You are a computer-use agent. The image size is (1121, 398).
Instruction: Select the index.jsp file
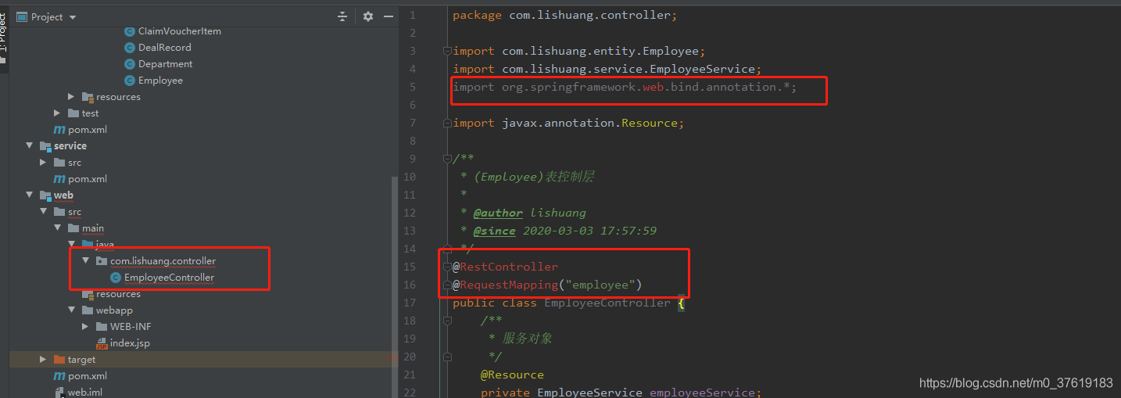pyautogui.click(x=130, y=343)
